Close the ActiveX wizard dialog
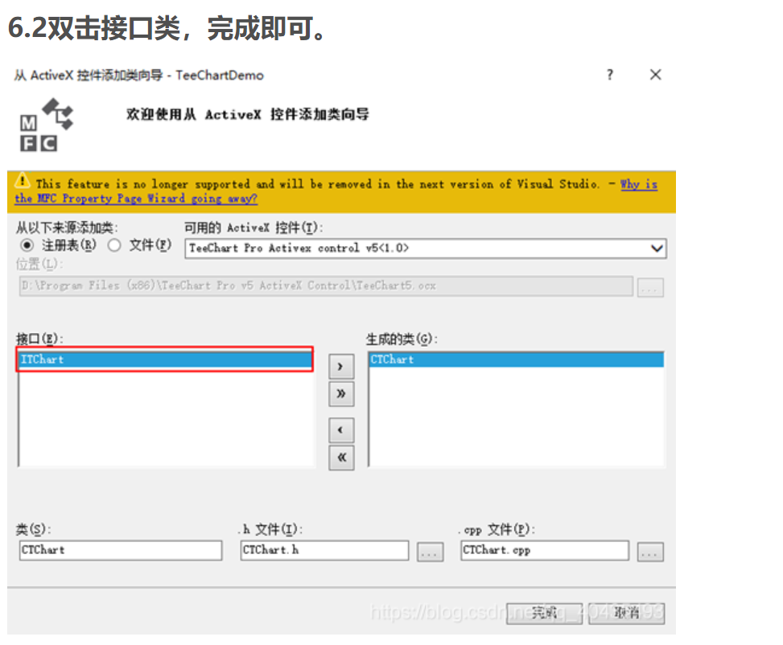 click(656, 75)
